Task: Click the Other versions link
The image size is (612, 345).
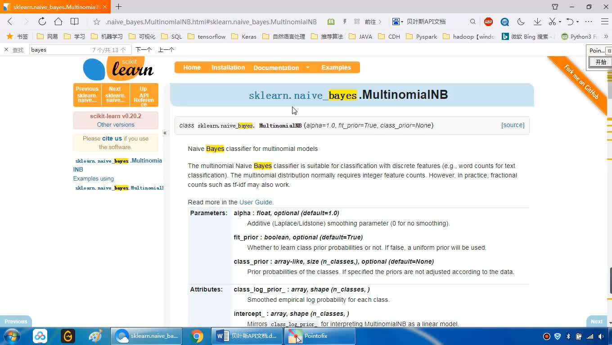Action: [x=116, y=124]
